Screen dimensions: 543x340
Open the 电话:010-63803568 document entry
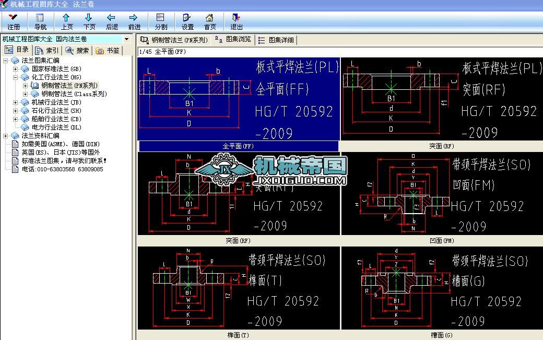62,169
